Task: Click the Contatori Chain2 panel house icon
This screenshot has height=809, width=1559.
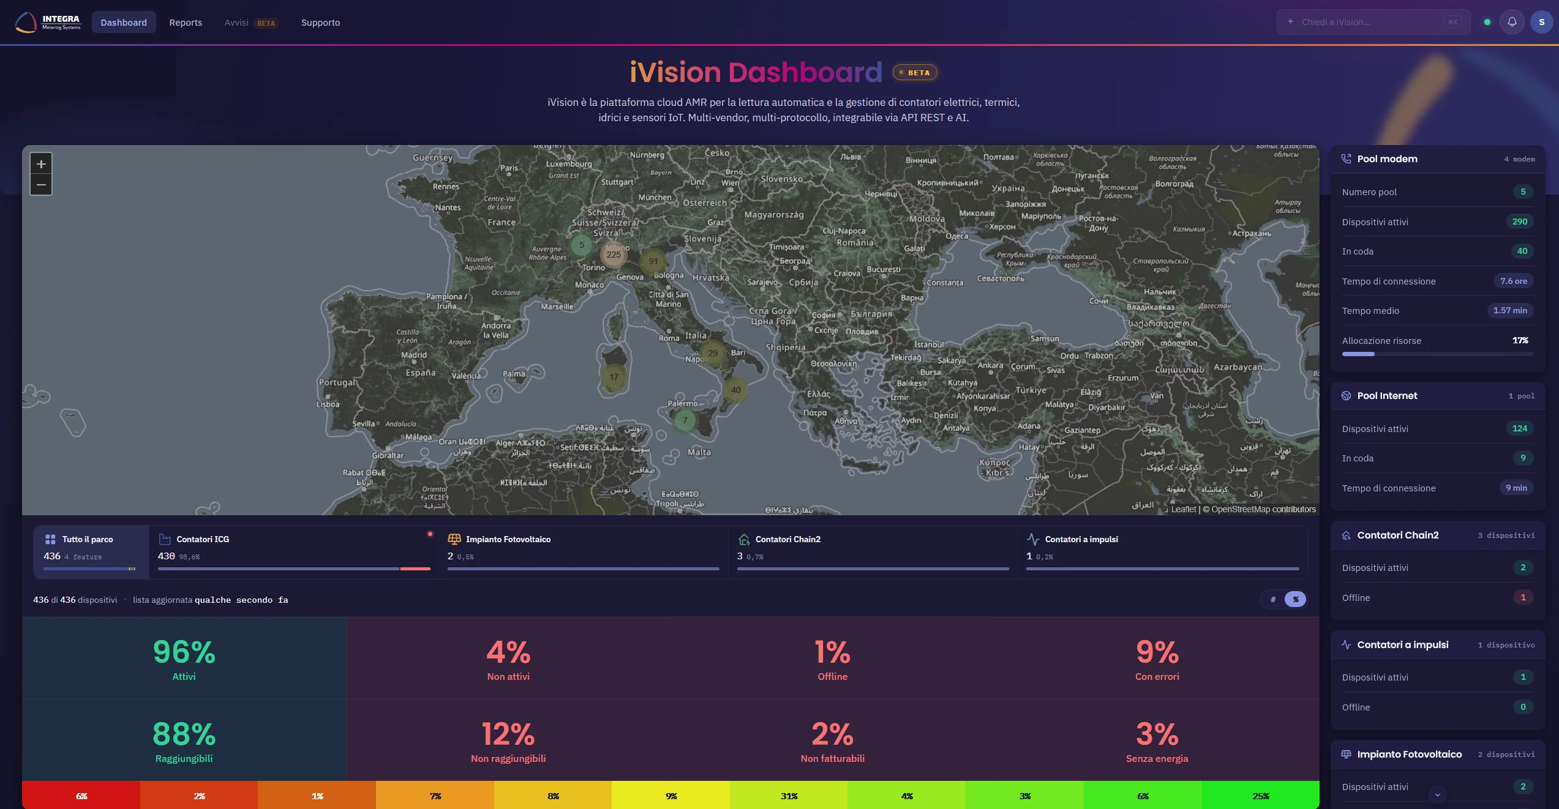Action: point(1346,535)
